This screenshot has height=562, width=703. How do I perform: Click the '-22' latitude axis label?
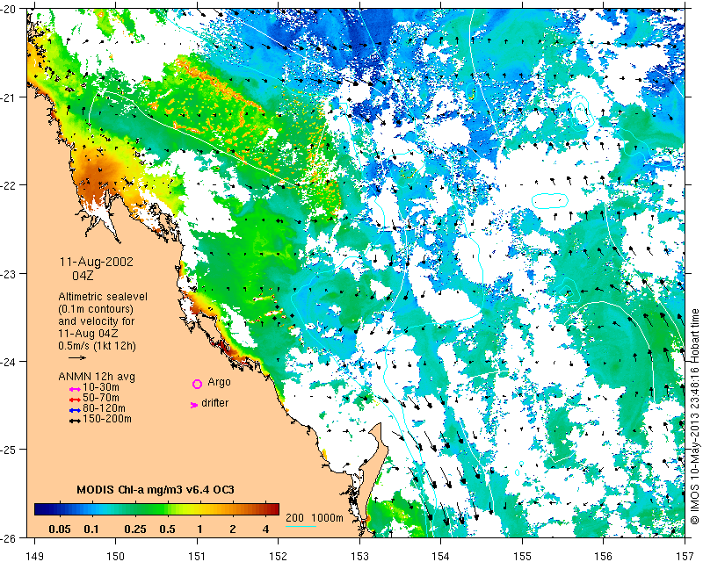pos(8,185)
